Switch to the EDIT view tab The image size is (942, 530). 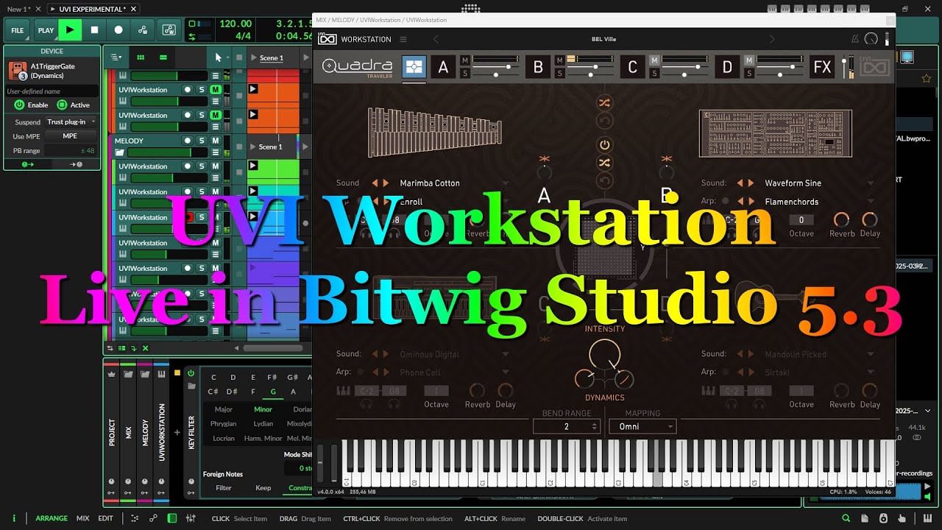105,518
